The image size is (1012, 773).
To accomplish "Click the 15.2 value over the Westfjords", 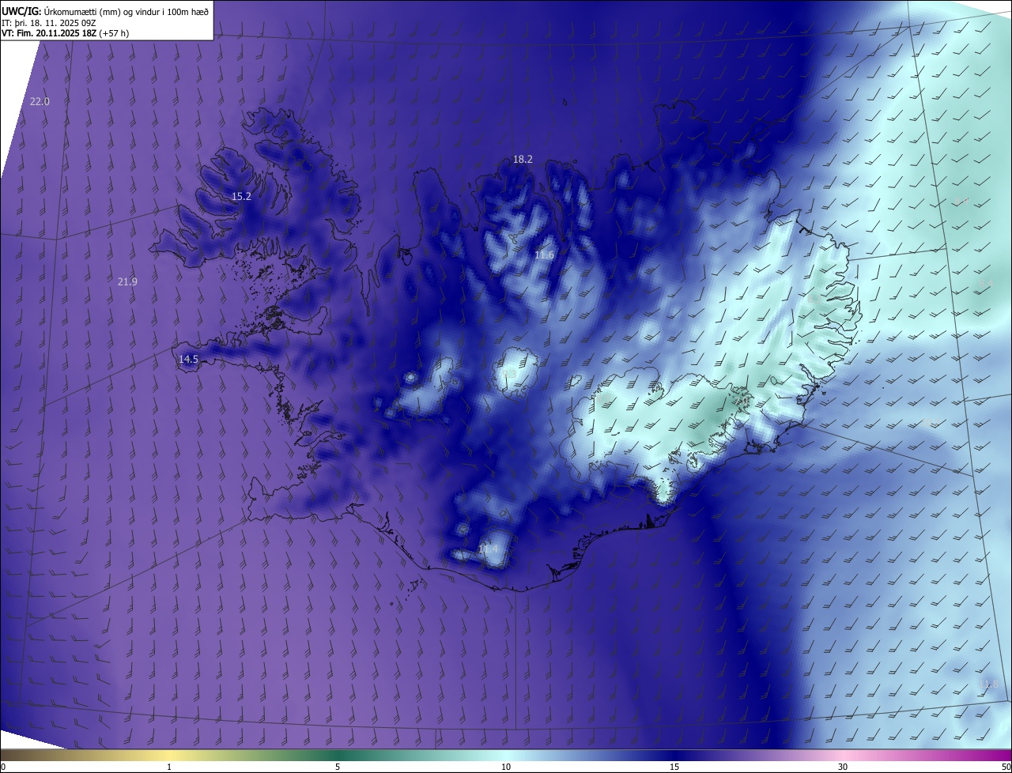I will click(241, 196).
